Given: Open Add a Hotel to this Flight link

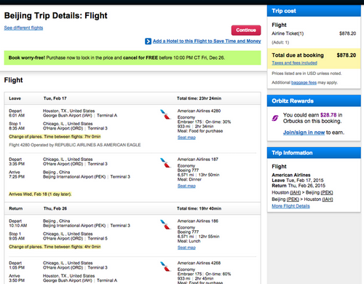Looking at the screenshot, I should pos(207,41).
